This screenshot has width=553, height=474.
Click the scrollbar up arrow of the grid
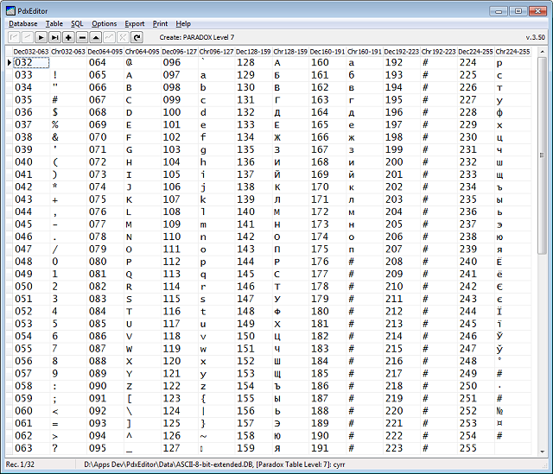(x=542, y=52)
